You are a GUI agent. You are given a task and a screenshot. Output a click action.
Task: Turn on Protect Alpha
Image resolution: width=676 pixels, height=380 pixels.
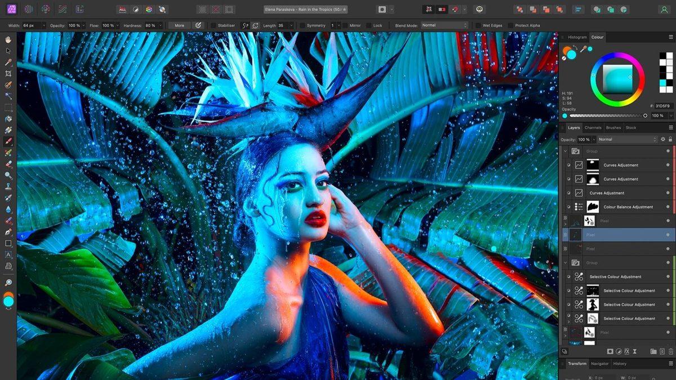510,25
